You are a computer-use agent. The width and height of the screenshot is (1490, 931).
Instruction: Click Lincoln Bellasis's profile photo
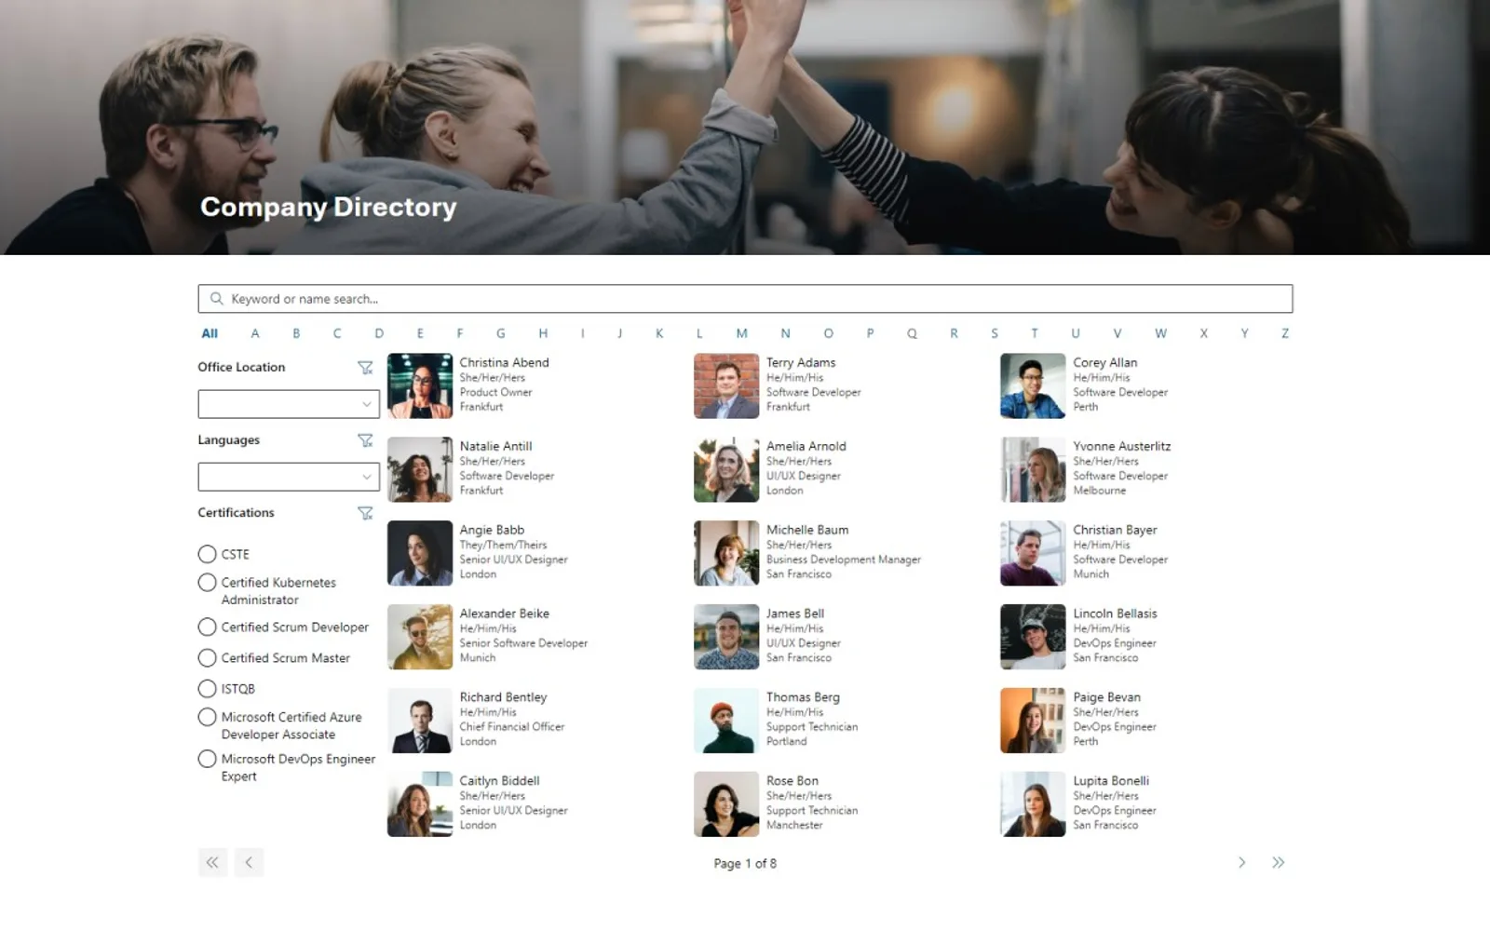(x=1033, y=637)
